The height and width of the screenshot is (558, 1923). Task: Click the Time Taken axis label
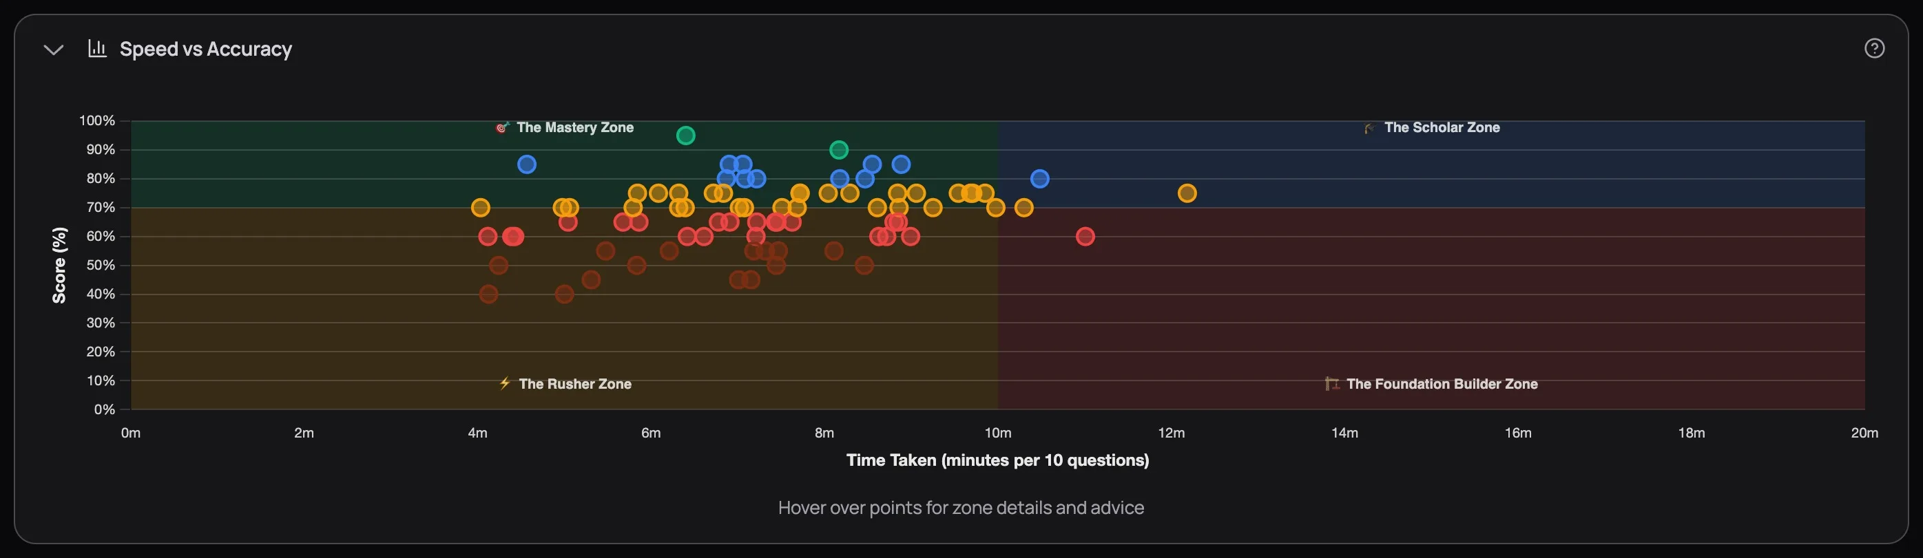(997, 460)
